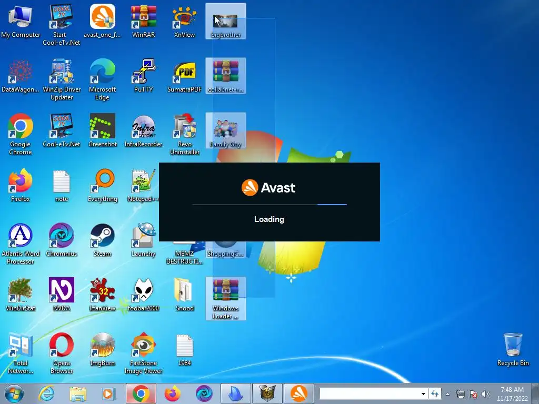This screenshot has height=404, width=539.
Task: Open the clock showing 7:48 AM
Action: [x=512, y=394]
